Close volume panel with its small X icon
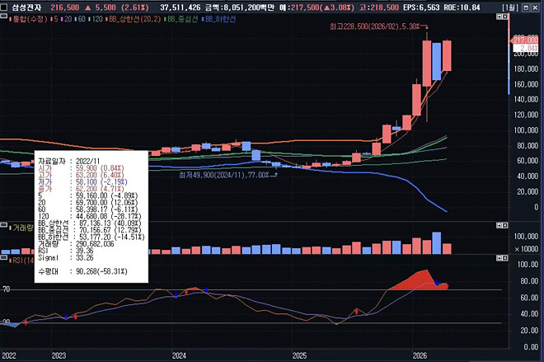Viewport: 544px width, 362px height. pyautogui.click(x=504, y=225)
